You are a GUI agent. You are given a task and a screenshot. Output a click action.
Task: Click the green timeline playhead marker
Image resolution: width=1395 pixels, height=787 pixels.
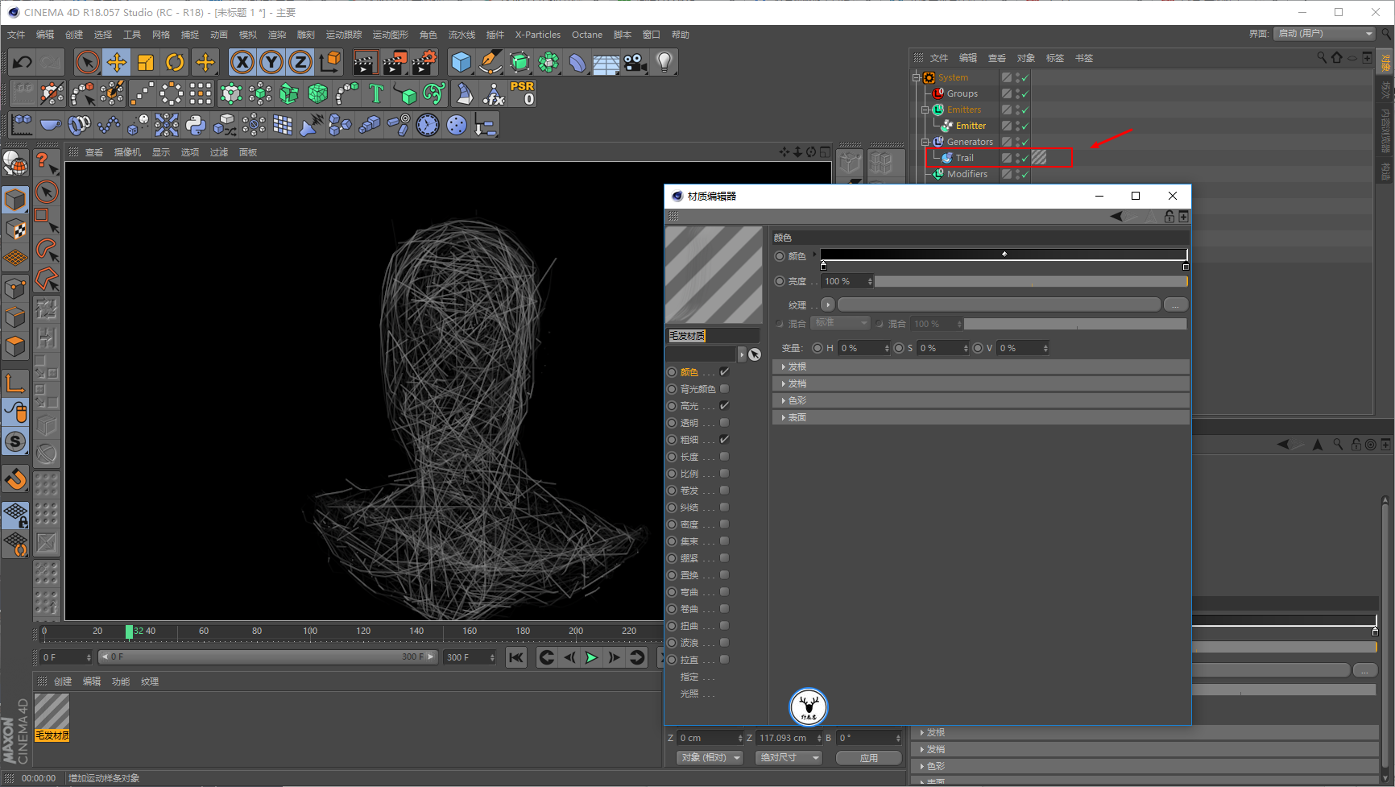click(x=129, y=632)
